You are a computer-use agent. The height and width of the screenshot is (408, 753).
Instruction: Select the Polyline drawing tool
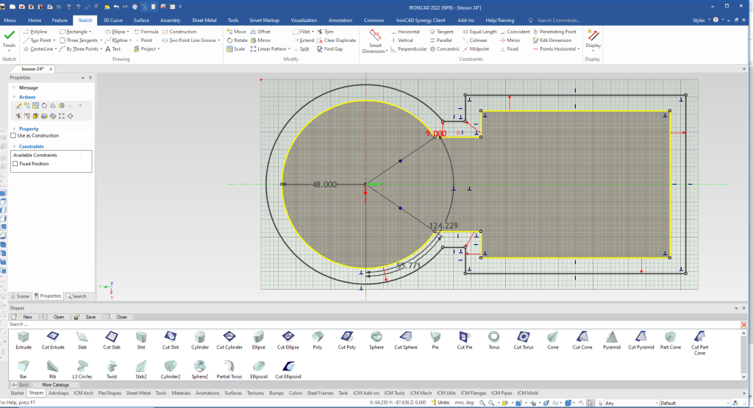[x=38, y=32]
